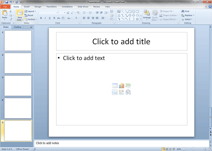
Task: Switch to the Design ribbon tab
Action: pos(38,6)
